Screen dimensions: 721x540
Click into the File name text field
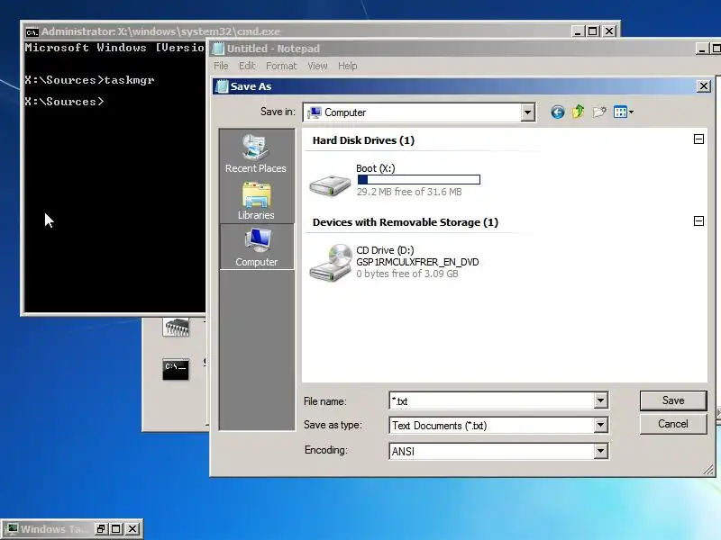[491, 400]
